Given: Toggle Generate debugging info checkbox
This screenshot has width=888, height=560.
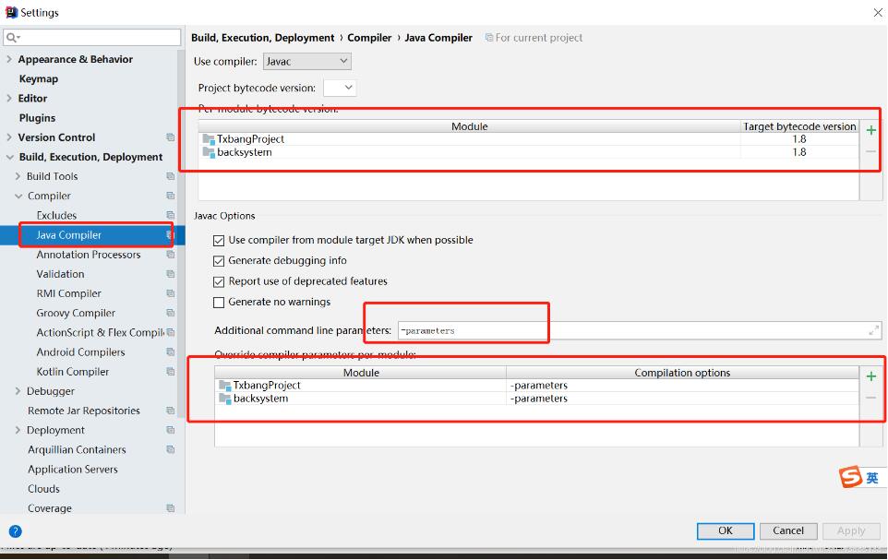Looking at the screenshot, I should click(219, 261).
